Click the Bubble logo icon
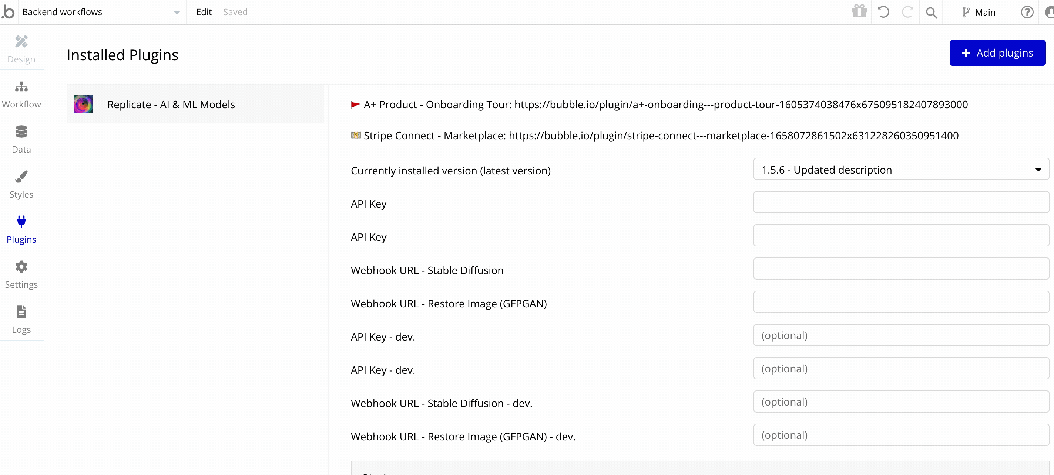This screenshot has height=475, width=1054. (8, 12)
